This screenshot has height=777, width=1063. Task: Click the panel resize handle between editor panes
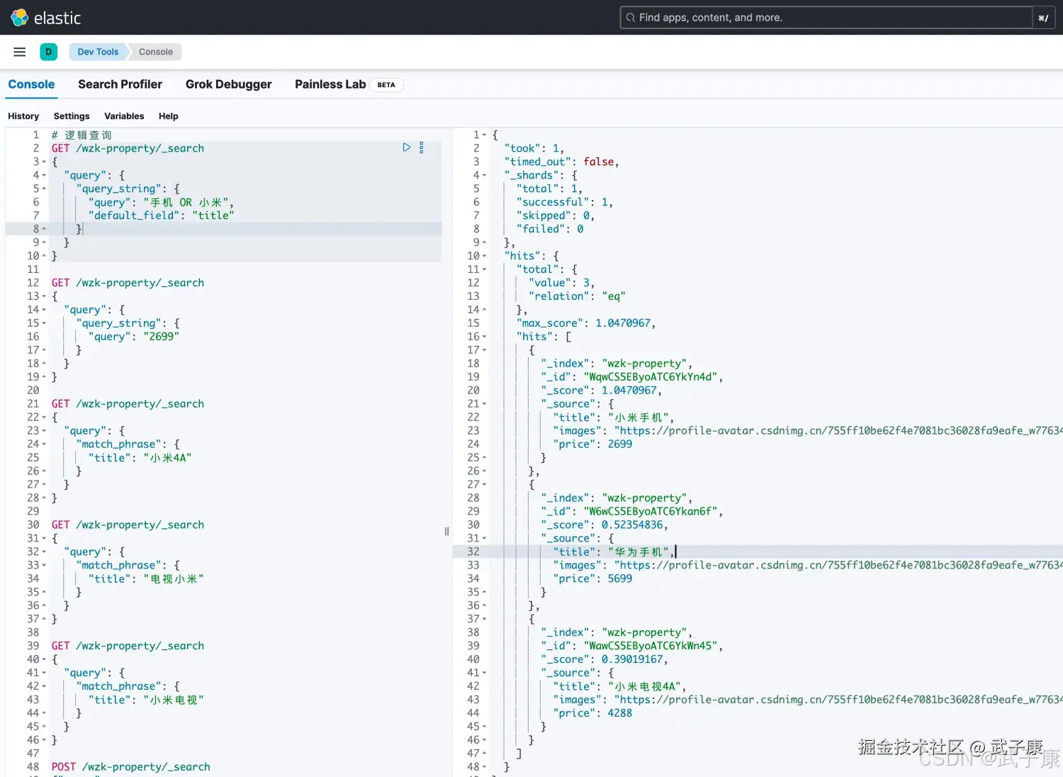(446, 531)
